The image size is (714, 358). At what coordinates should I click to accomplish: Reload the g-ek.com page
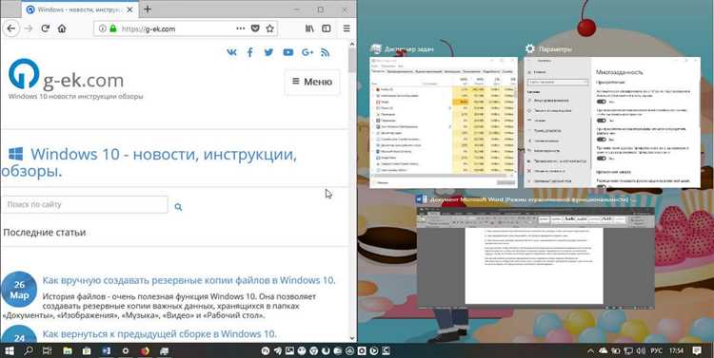[45, 28]
